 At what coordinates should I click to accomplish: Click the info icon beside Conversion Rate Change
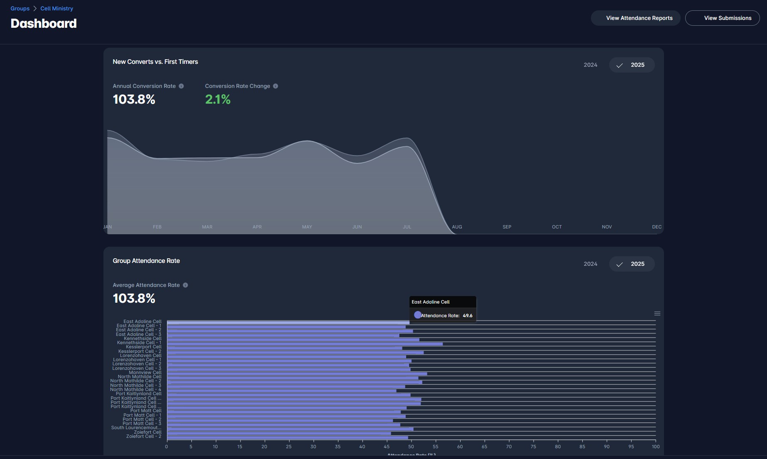pyautogui.click(x=275, y=86)
